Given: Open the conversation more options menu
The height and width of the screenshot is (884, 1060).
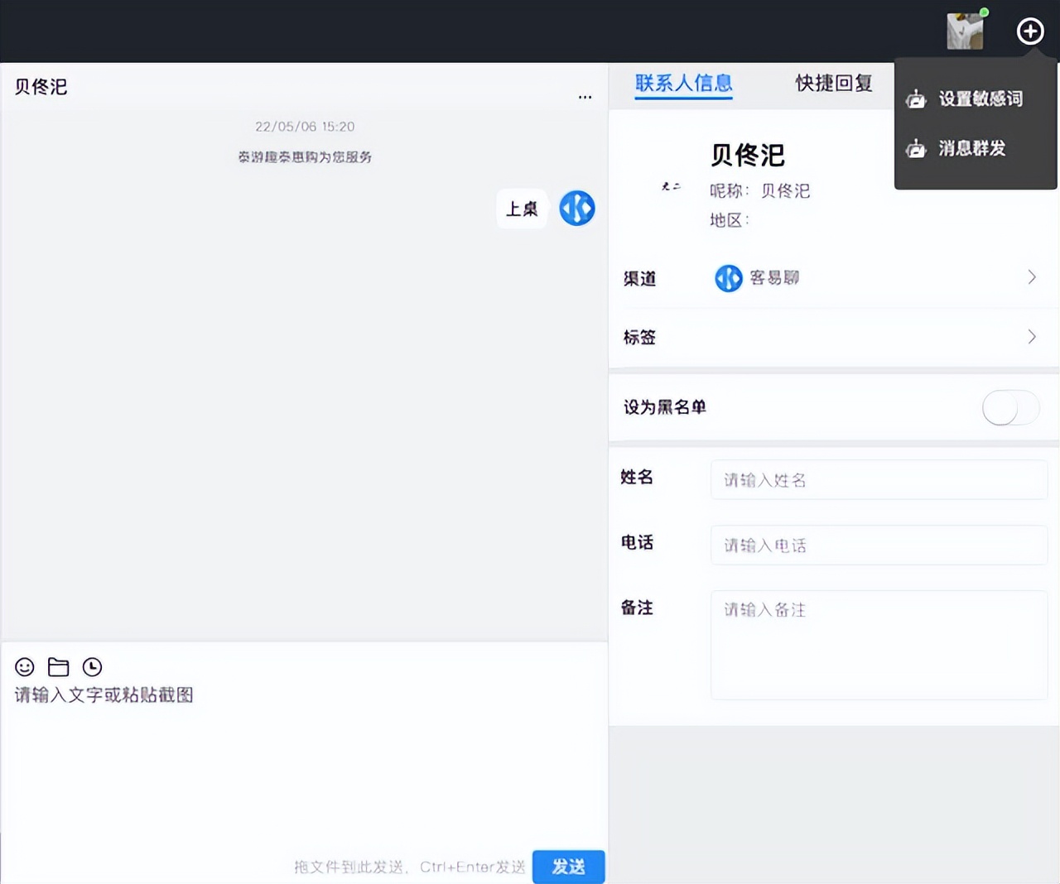Looking at the screenshot, I should coord(585,97).
